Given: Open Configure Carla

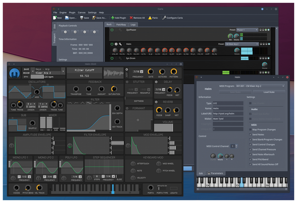Looking at the screenshot, I should click(x=172, y=18).
